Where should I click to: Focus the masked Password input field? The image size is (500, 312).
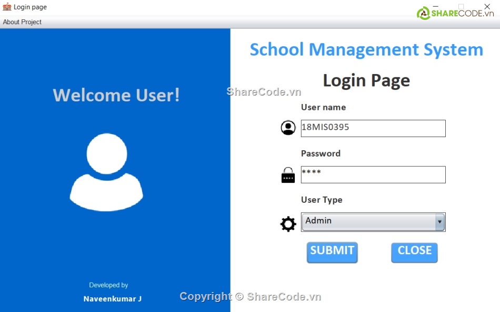pos(373,175)
